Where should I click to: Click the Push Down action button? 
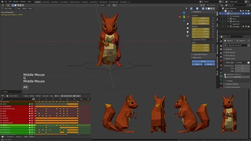(66, 96)
